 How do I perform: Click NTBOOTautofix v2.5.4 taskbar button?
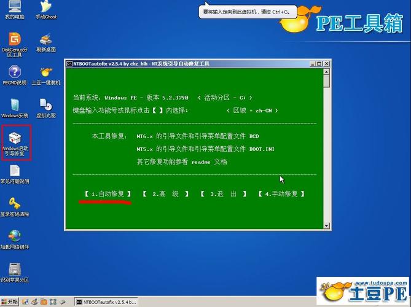point(104,302)
